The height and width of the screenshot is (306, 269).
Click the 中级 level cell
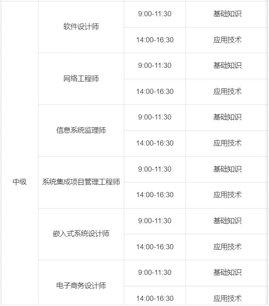(20, 182)
